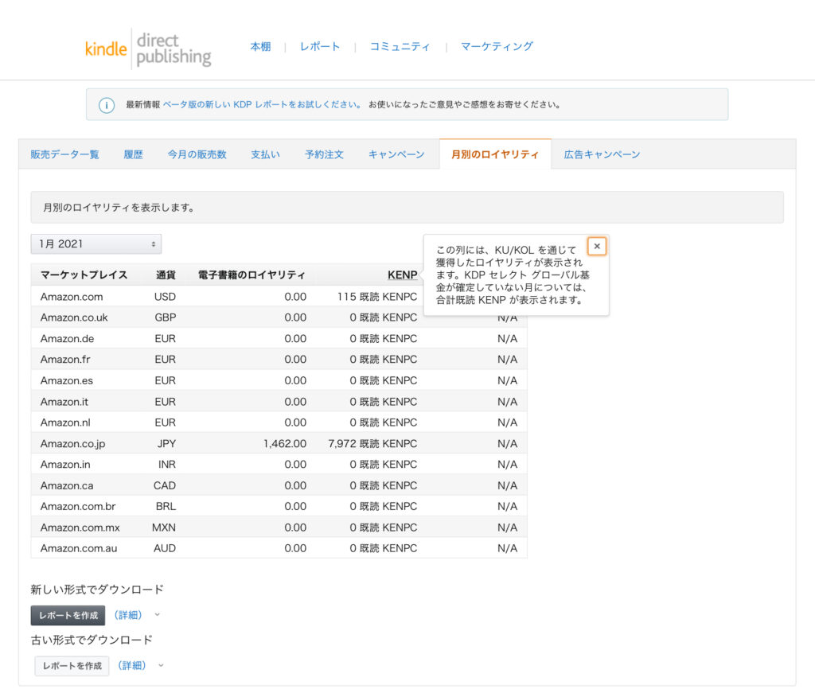815x693 pixels.
Task: Click the マーケットプレイス column header
Action: [x=84, y=274]
